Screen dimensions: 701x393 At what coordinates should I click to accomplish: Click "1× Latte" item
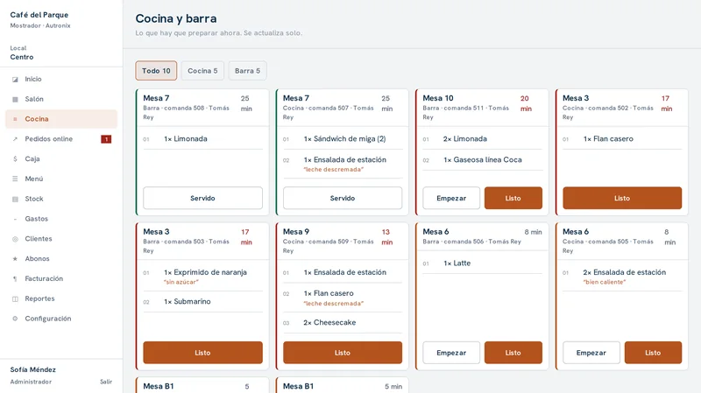457,263
